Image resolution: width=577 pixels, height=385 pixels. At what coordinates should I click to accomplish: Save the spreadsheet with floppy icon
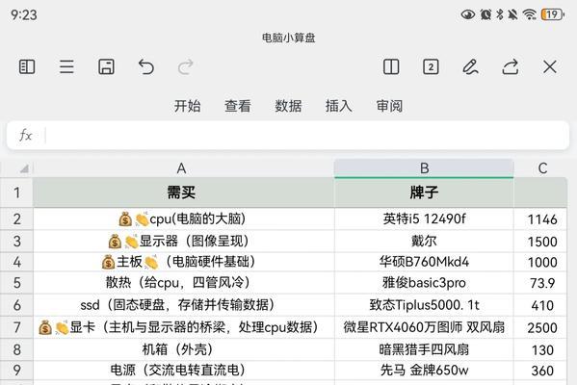pyautogui.click(x=106, y=67)
